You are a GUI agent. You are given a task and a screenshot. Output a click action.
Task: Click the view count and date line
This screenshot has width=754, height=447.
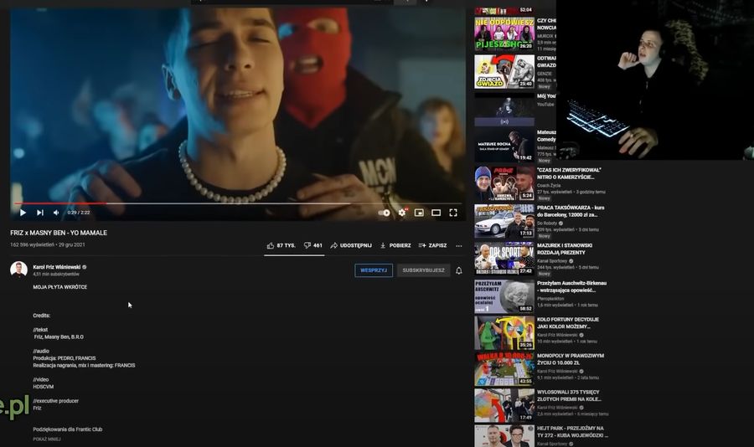click(x=48, y=244)
